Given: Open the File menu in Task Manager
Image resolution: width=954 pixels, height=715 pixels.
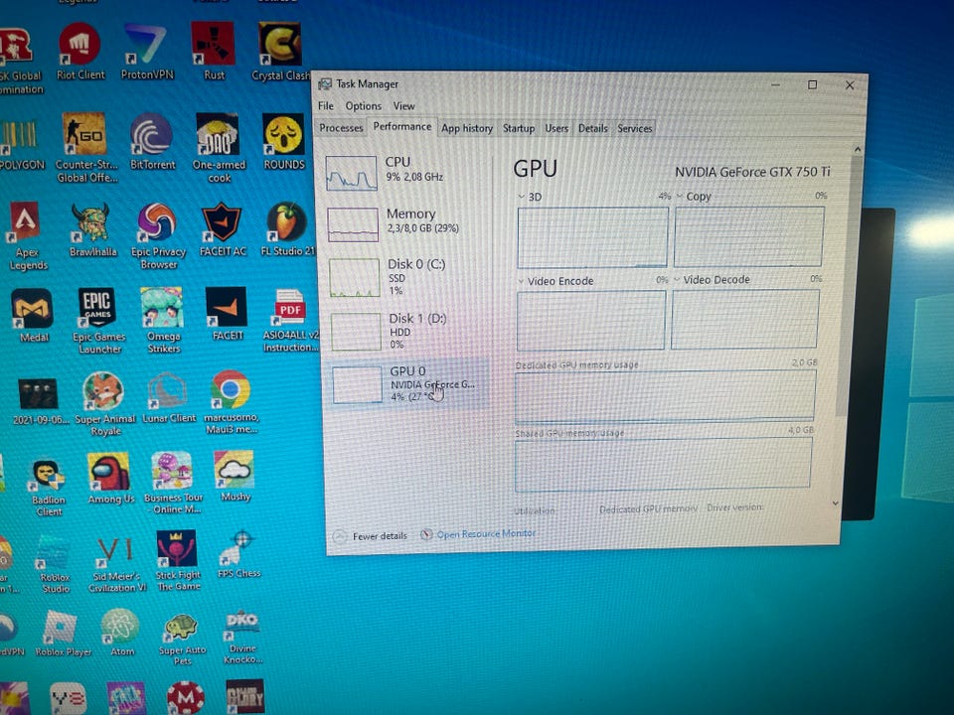Looking at the screenshot, I should click(x=326, y=106).
